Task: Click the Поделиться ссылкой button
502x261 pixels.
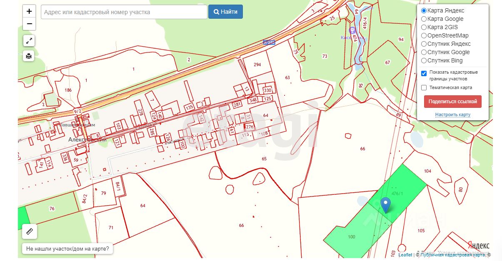Action: coord(453,102)
